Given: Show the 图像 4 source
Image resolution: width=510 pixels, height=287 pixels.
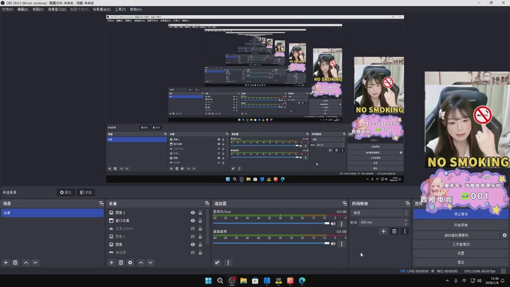Looking at the screenshot, I should point(193,237).
